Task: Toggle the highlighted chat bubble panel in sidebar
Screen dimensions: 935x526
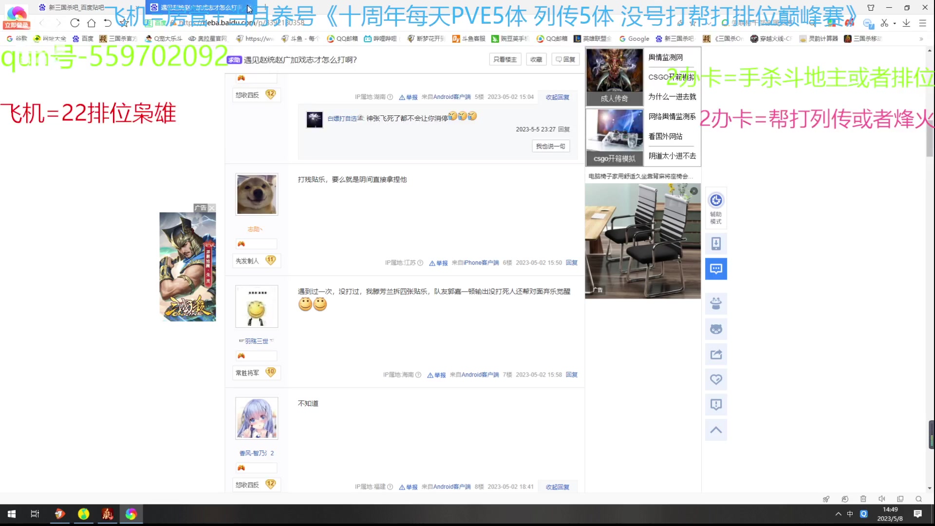Action: pyautogui.click(x=716, y=268)
